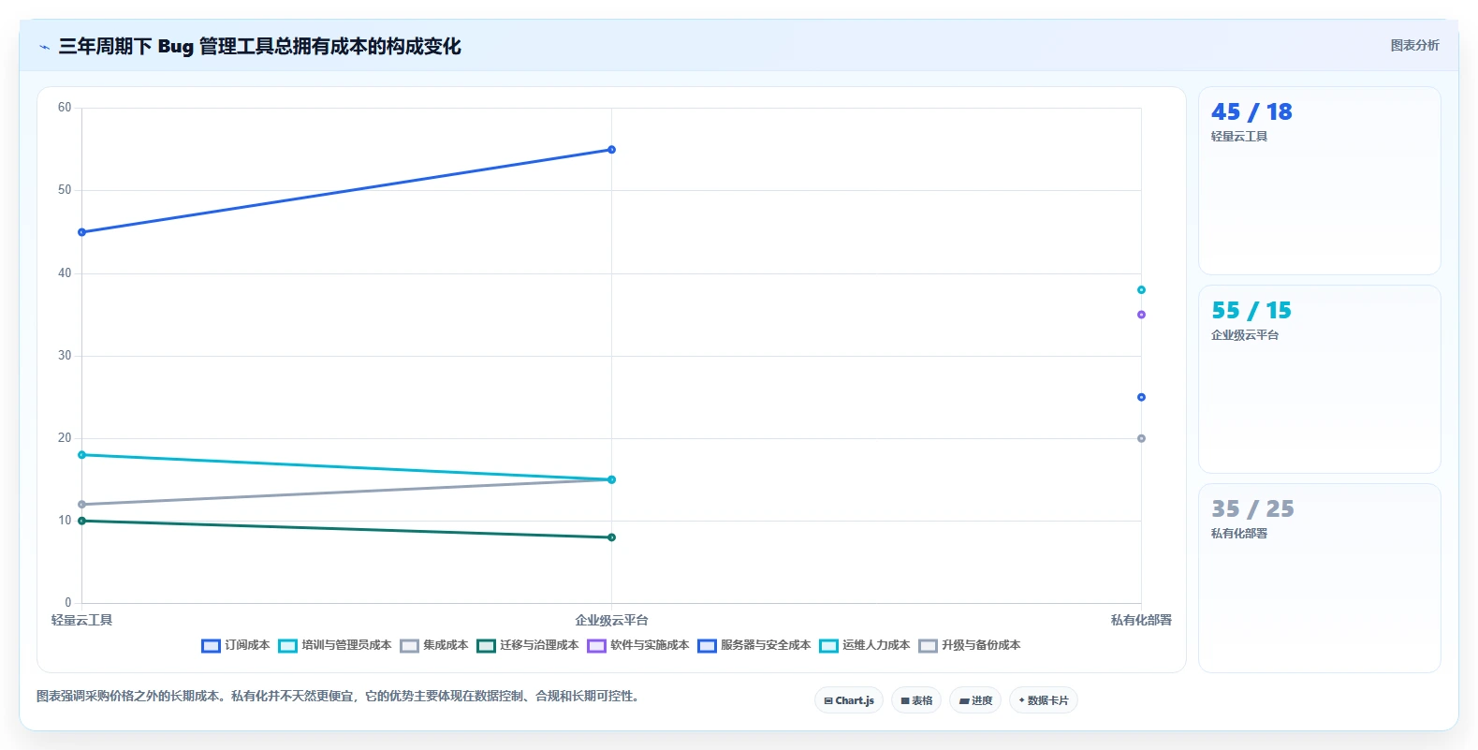1478x750 pixels.
Task: Select the 迁移与治理成本 point at 企业级云平台
Action: 611,537
